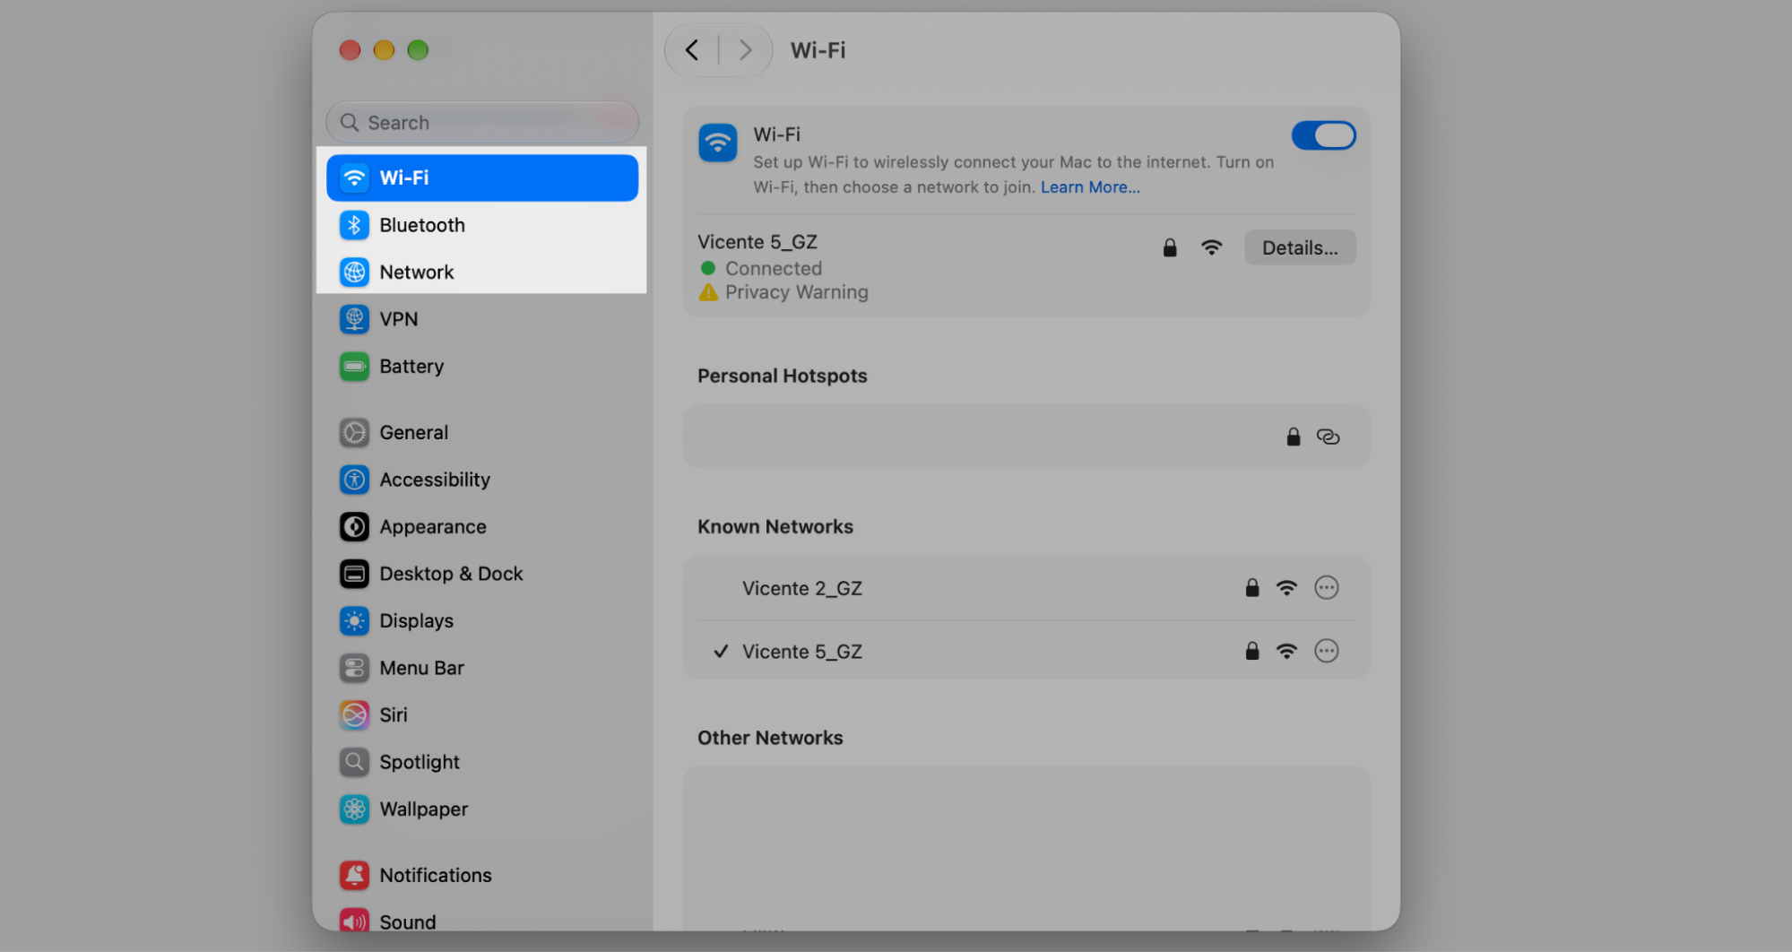The image size is (1792, 952).
Task: Click into the Search field
Action: click(x=482, y=123)
